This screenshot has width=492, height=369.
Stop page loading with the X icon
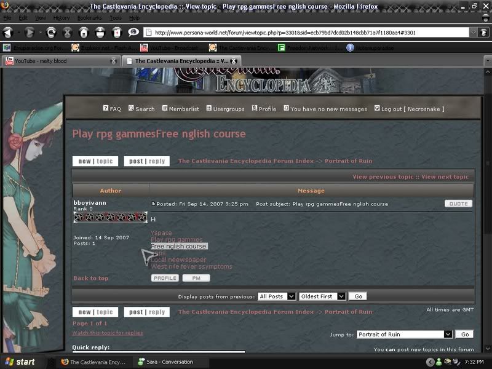[68, 32]
